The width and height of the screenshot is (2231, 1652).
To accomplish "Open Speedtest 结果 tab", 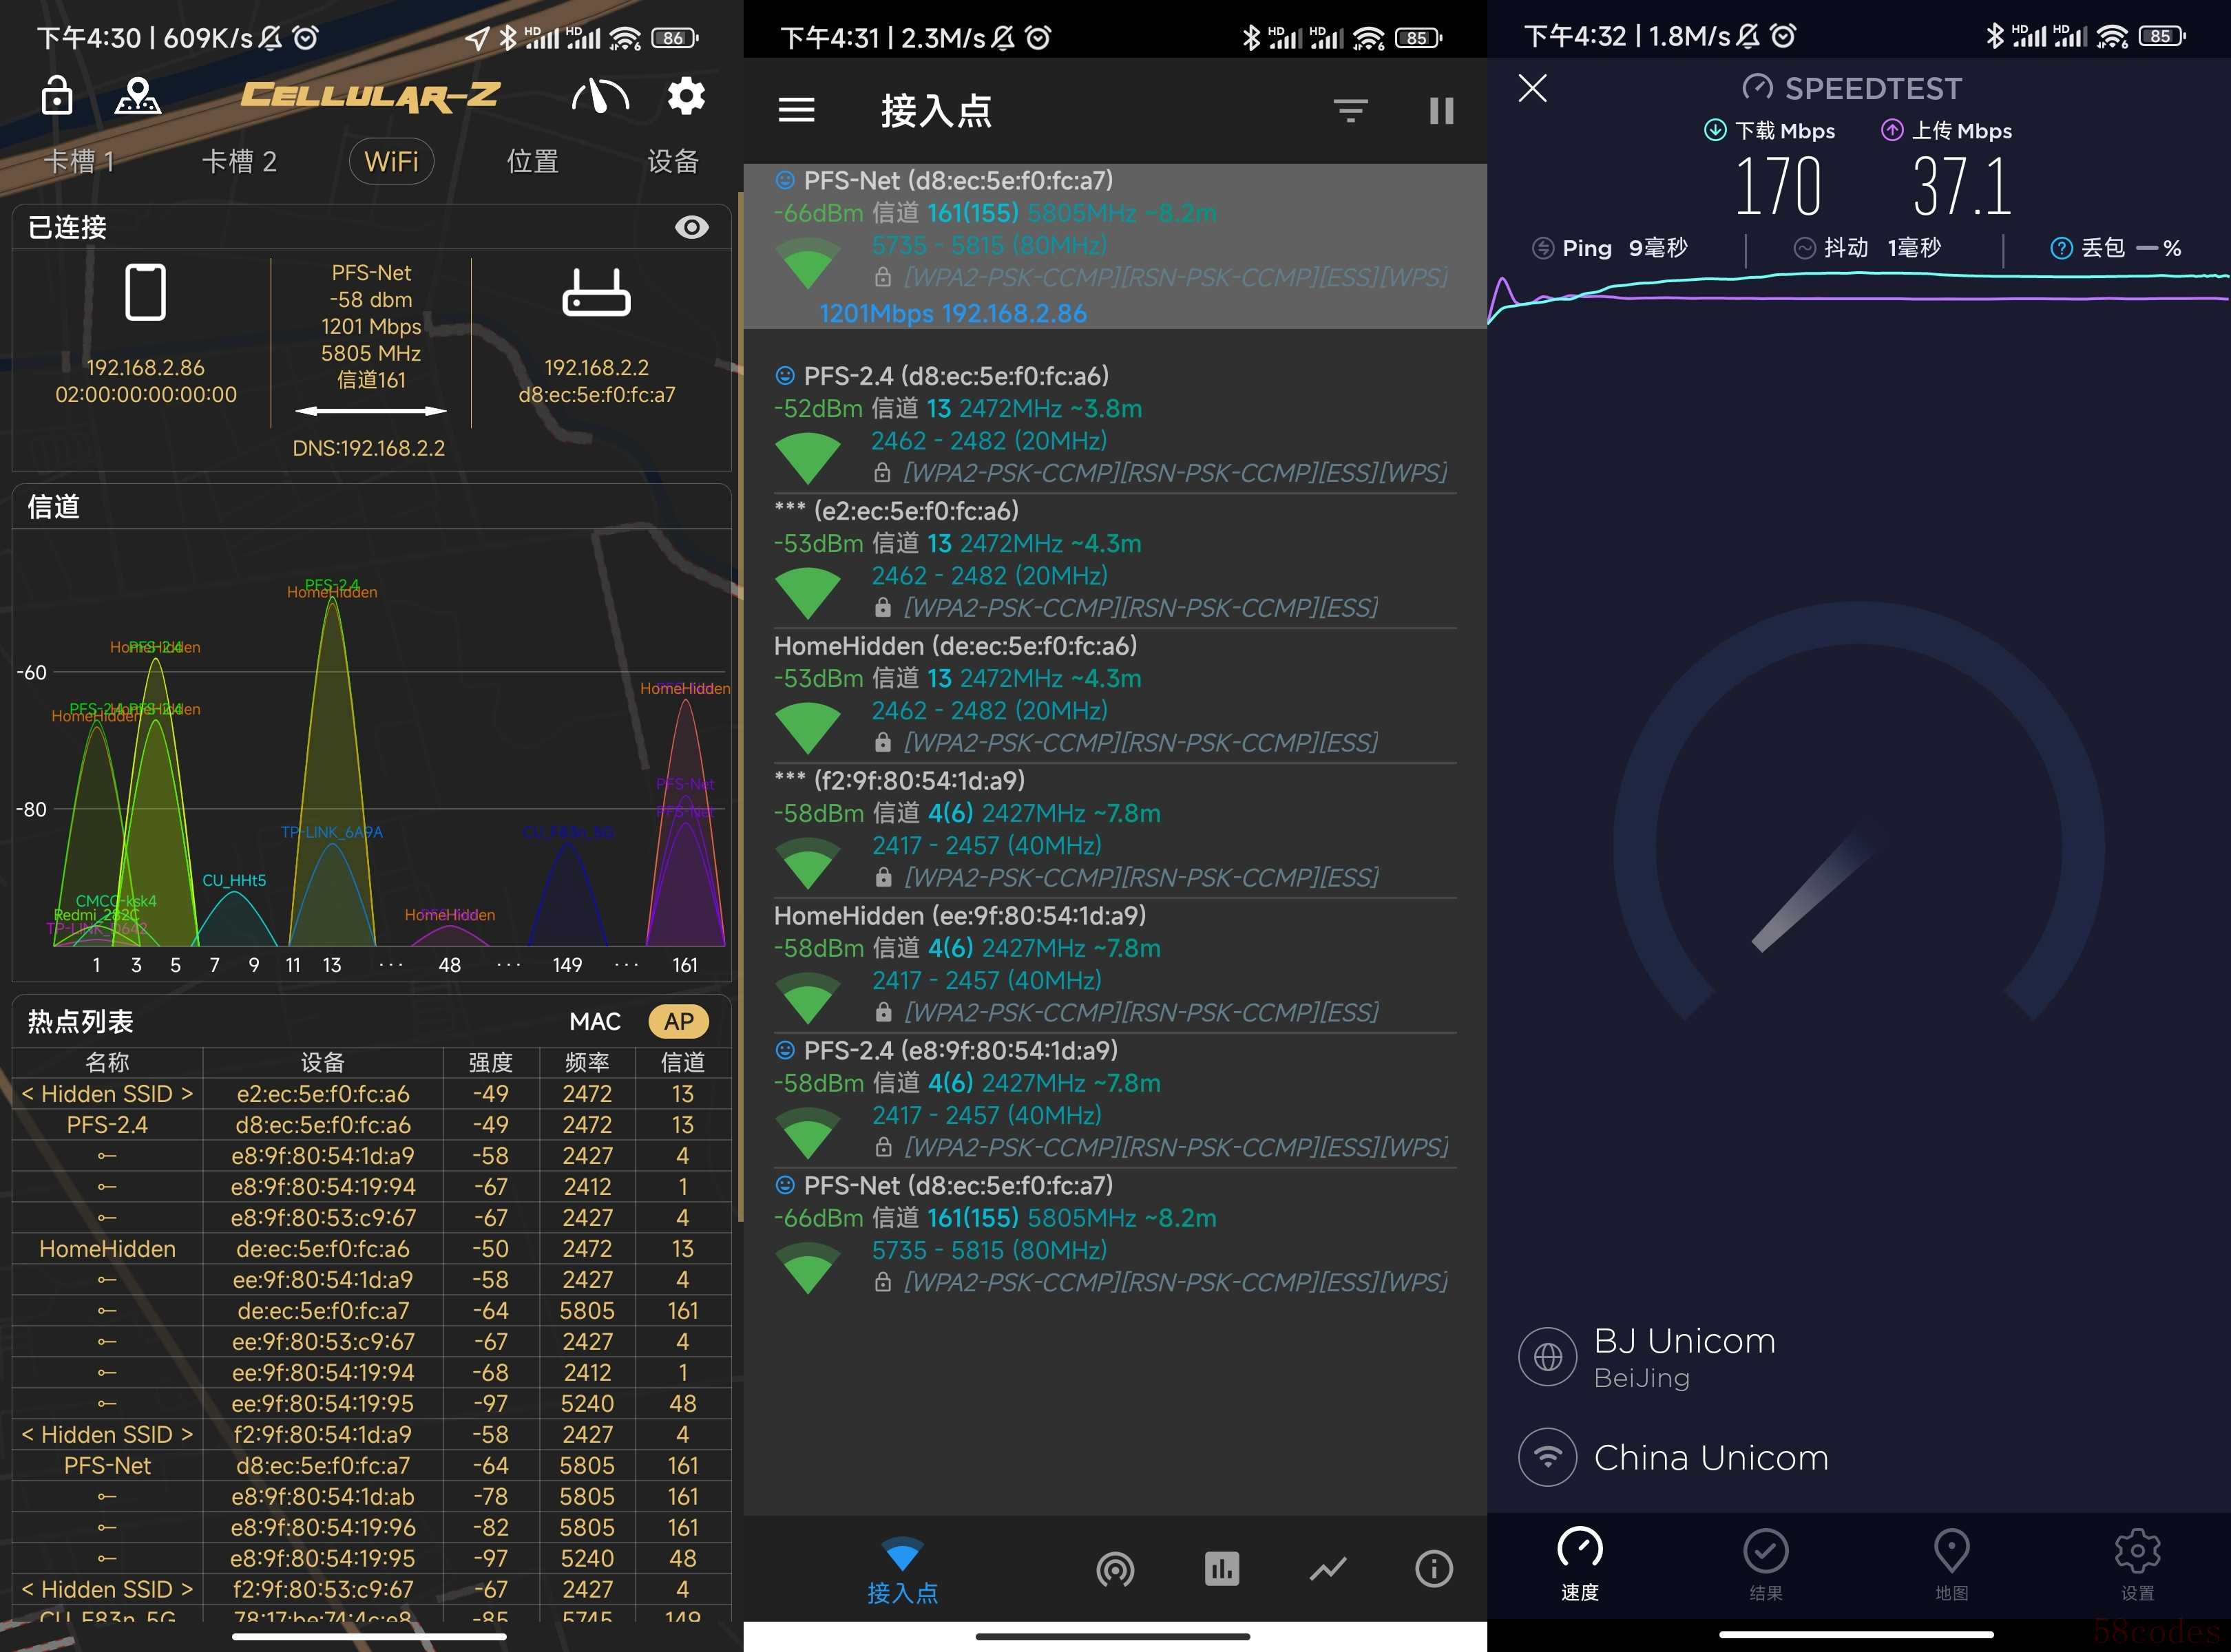I will [x=1765, y=1565].
